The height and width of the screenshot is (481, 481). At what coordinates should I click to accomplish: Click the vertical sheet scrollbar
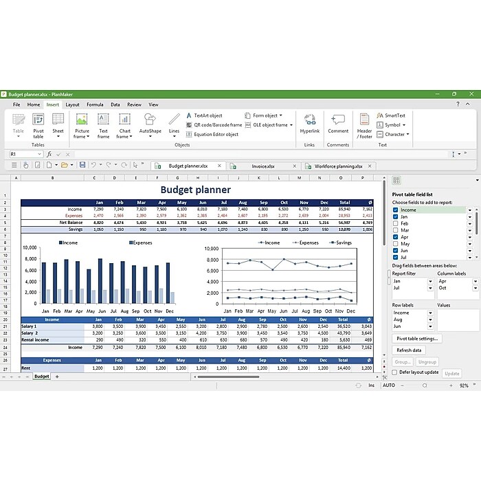click(383, 213)
